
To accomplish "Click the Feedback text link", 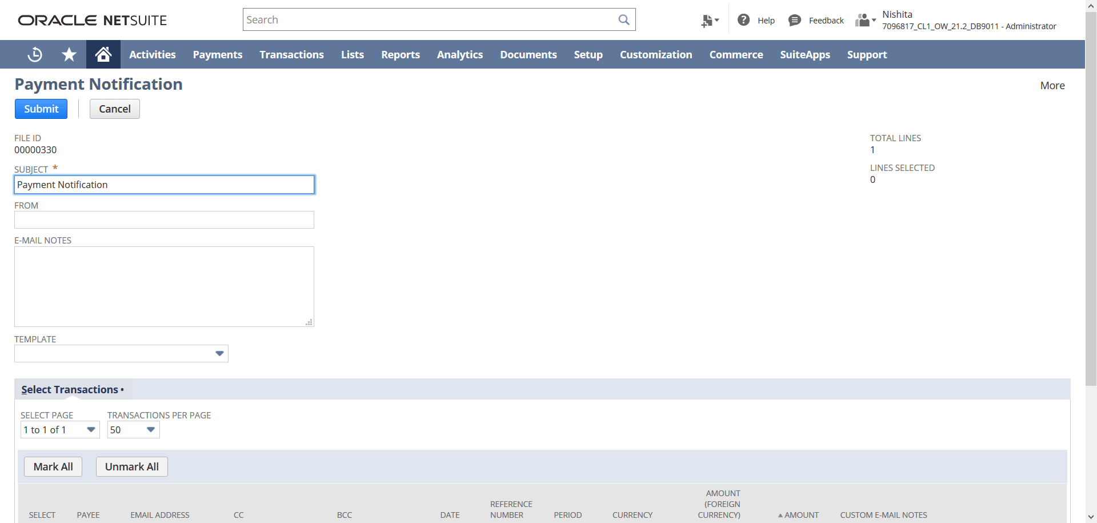I will (826, 21).
